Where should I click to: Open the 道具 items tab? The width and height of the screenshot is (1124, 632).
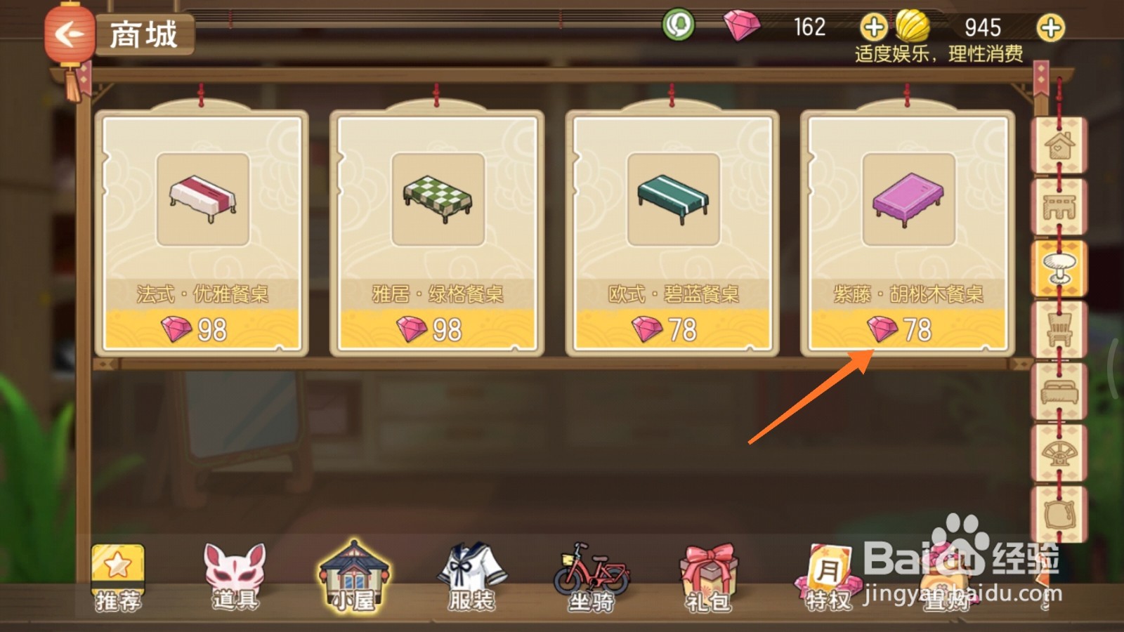click(235, 577)
